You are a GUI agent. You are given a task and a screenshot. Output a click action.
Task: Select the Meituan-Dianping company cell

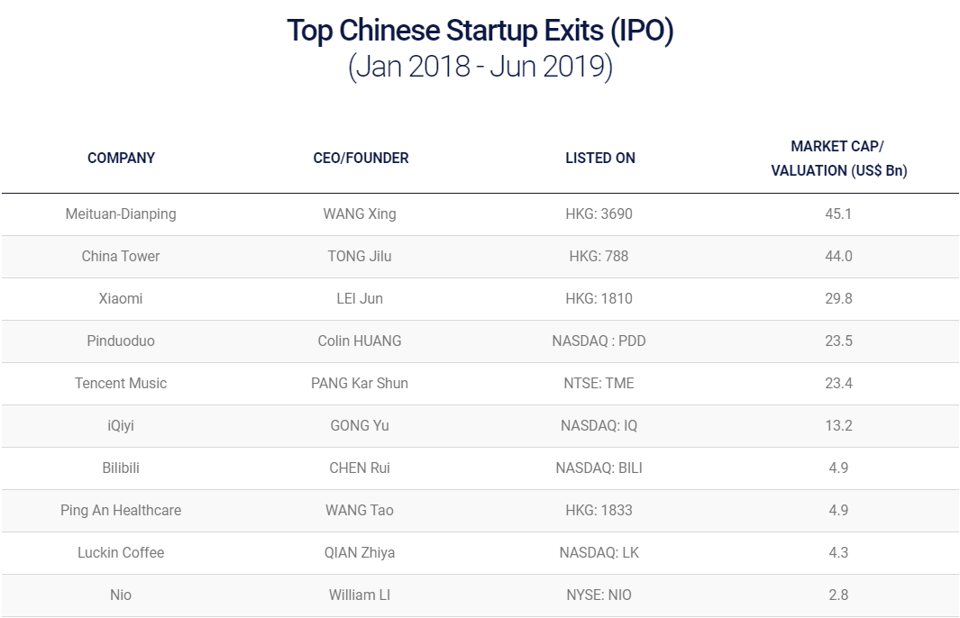(x=121, y=214)
